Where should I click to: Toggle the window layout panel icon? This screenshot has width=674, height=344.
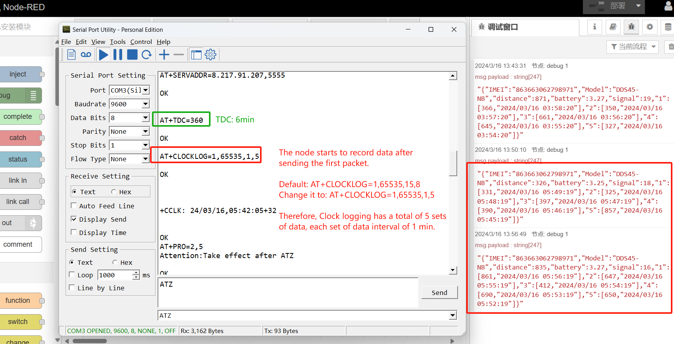point(196,55)
